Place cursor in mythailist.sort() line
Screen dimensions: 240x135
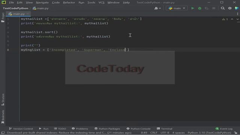[39, 32]
